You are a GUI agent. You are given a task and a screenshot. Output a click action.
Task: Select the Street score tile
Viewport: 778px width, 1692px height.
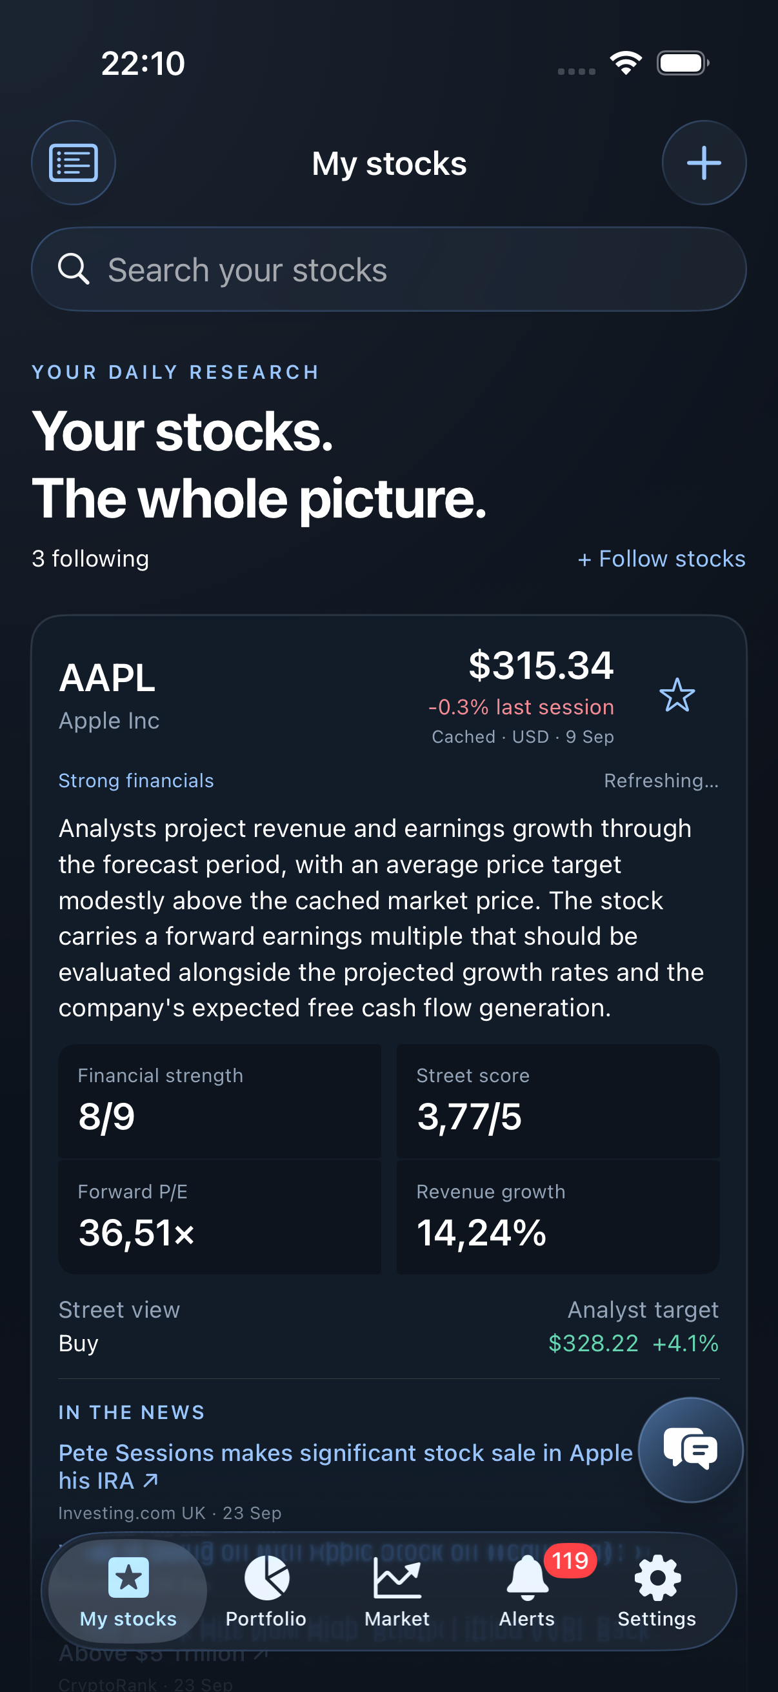point(558,1101)
